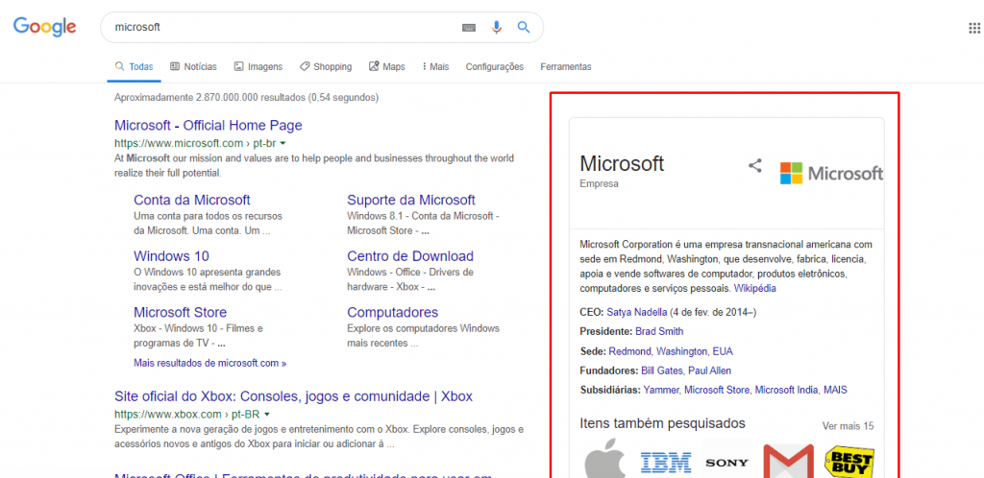Image resolution: width=984 pixels, height=478 pixels.
Task: Switch to the Imagens tab
Action: (258, 66)
